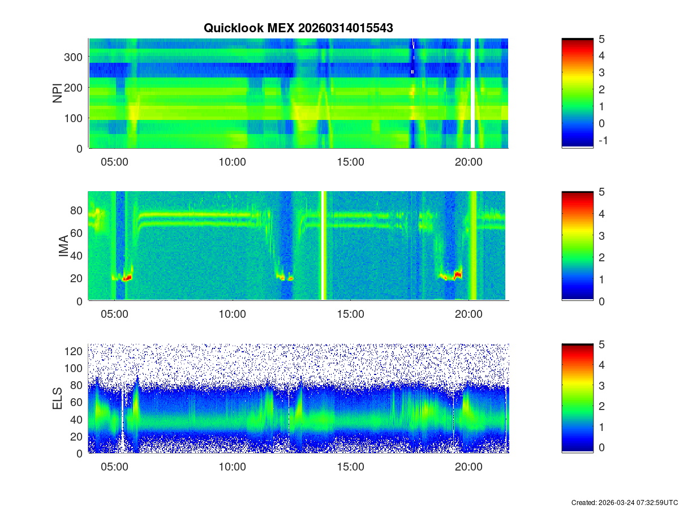This screenshot has width=679, height=509.
Task: Click the Quicklook MEX plot title
Action: [x=298, y=28]
